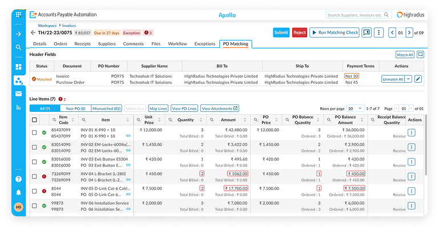Open the comment icon next to Run Matching Check
Viewport: 439px width, 230px height.
click(366, 33)
